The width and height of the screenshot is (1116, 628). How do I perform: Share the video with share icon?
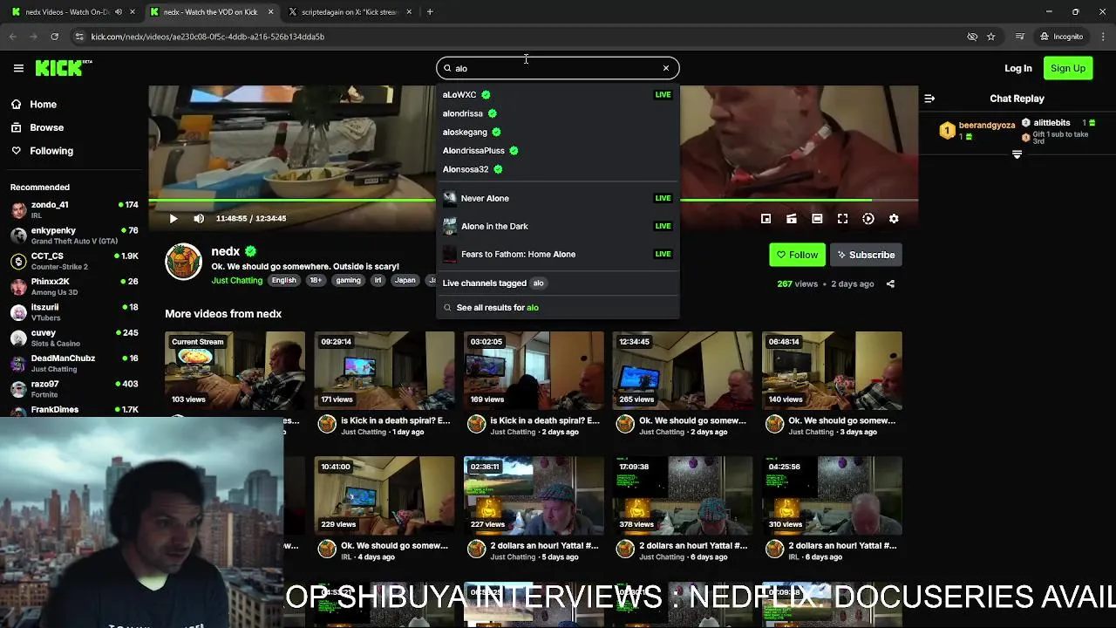tap(890, 283)
